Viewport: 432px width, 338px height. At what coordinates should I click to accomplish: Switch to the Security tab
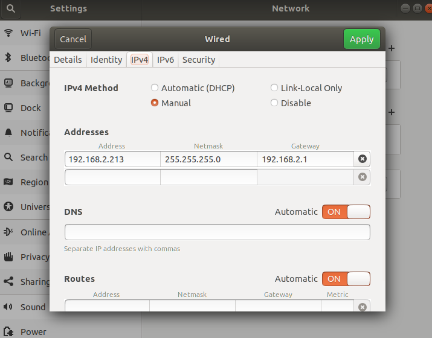(199, 60)
